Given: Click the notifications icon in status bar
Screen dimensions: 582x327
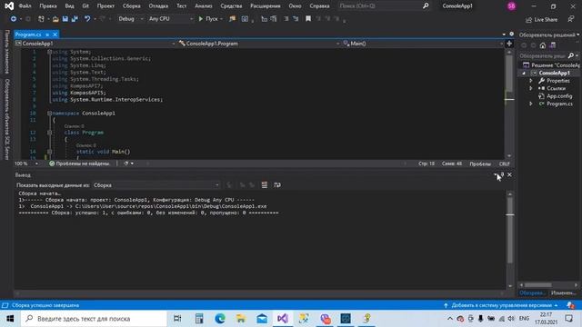Looking at the screenshot, I should 570,305.
